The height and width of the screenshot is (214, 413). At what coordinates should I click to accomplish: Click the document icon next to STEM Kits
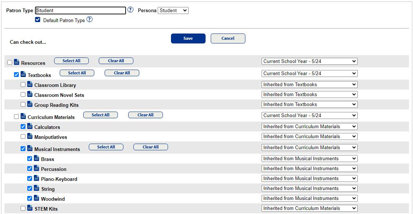click(30, 208)
